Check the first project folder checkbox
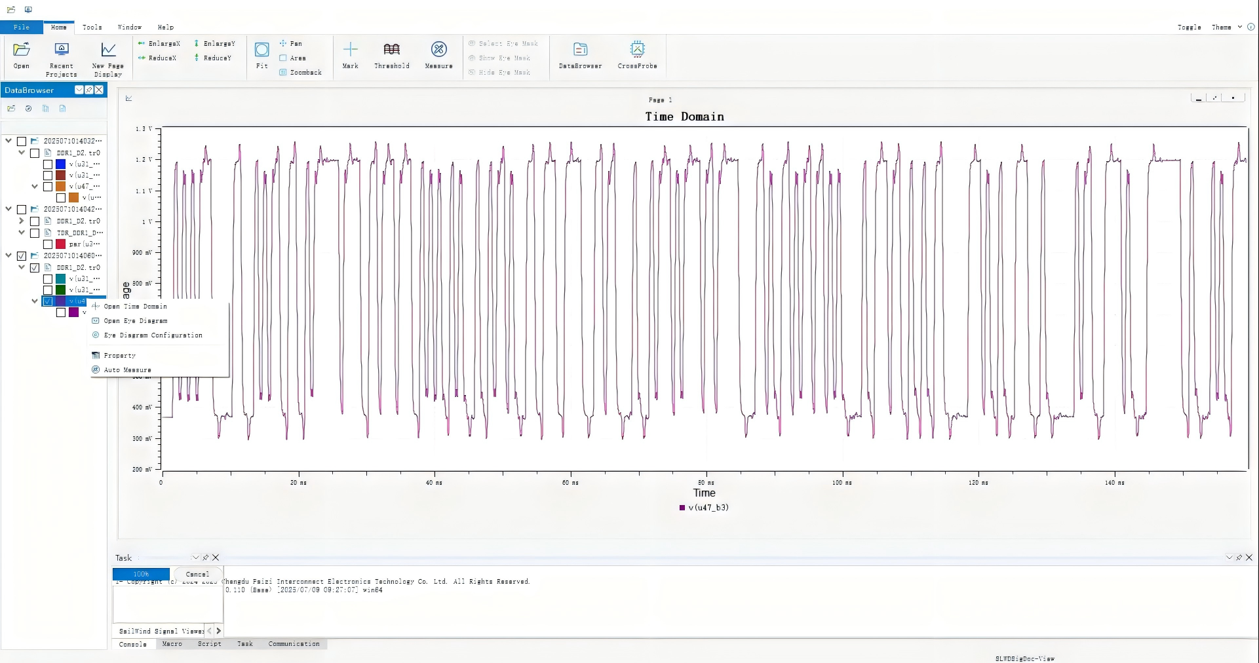Image resolution: width=1259 pixels, height=663 pixels. click(22, 142)
